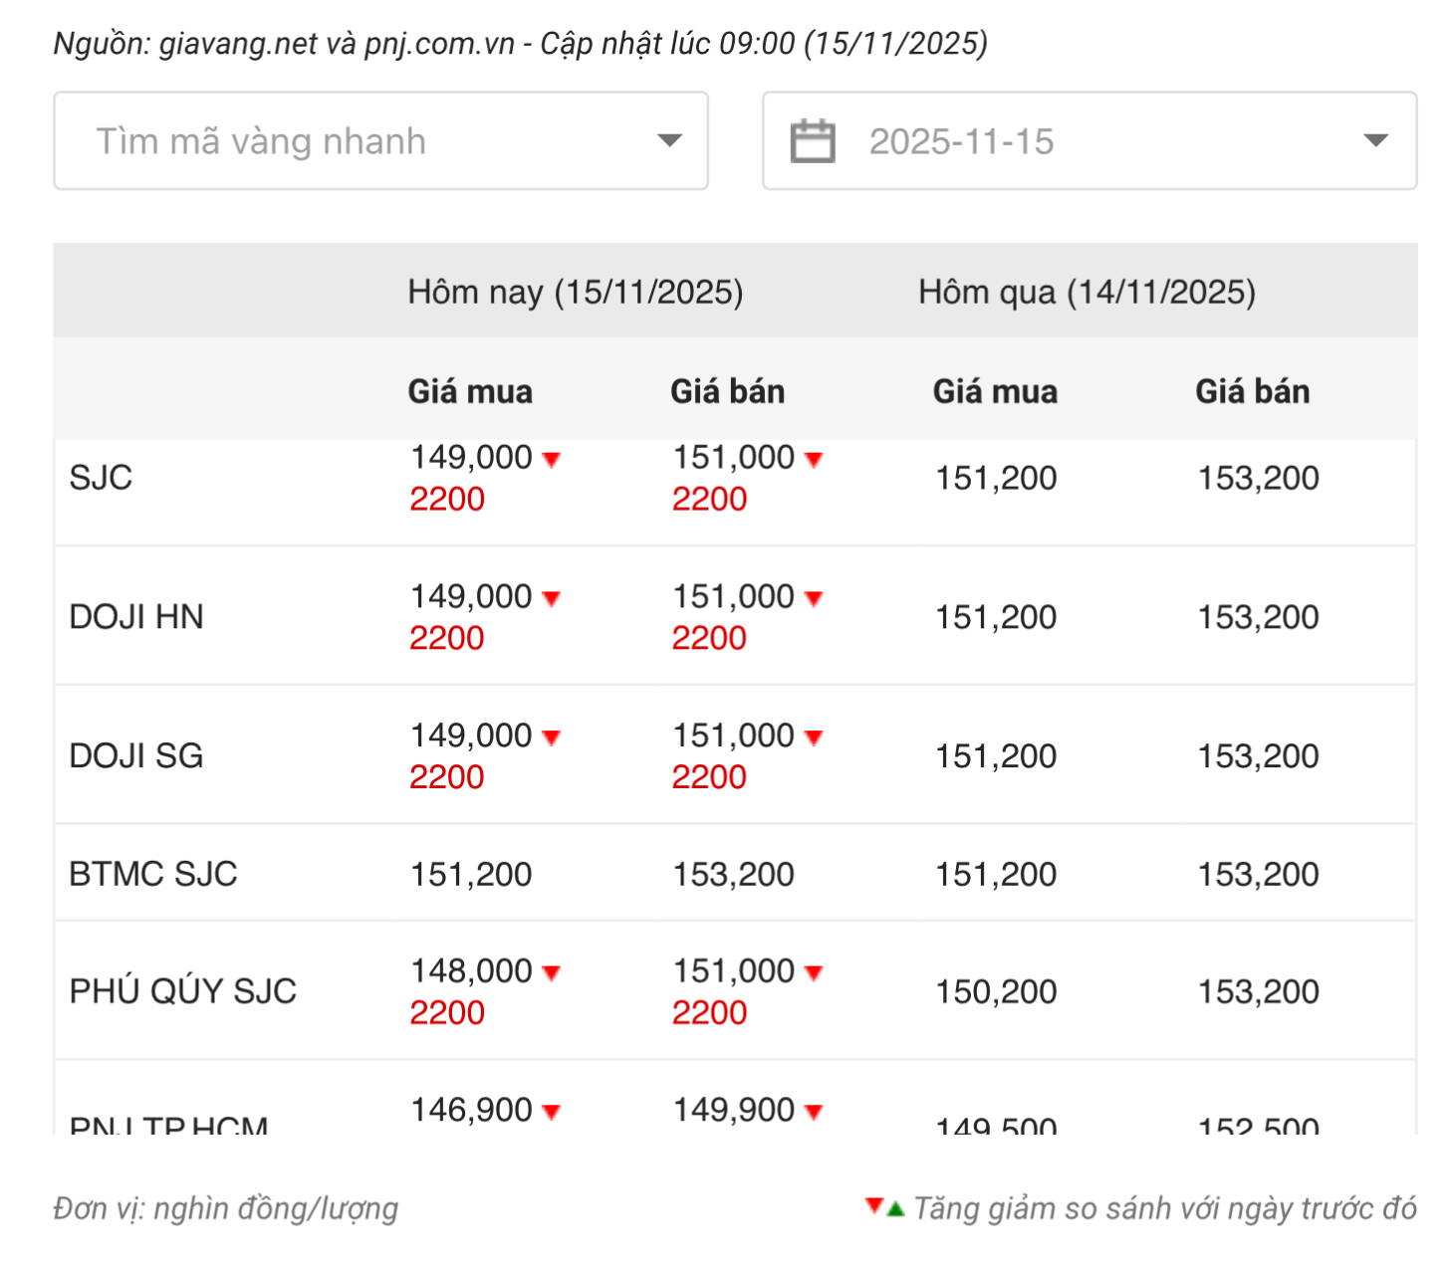This screenshot has height=1265, width=1452.
Task: Click the 2025-11-15 date text
Action: pos(961,141)
